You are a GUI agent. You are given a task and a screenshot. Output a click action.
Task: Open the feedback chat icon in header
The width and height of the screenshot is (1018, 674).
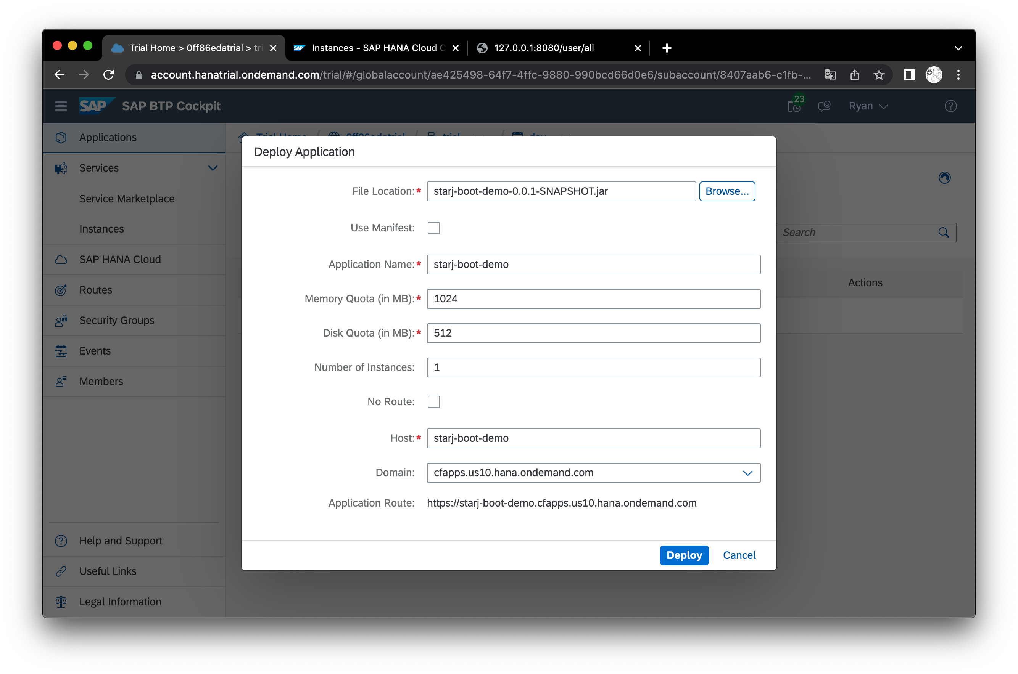click(x=824, y=106)
